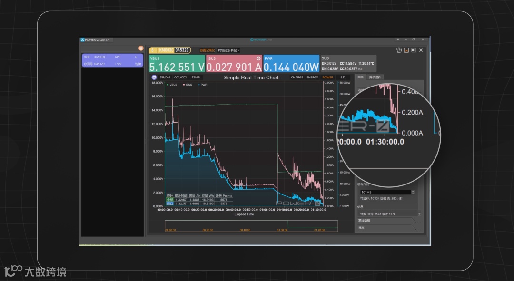Viewport: 514px width, 281px height.
Task: Toggle the CC1/CC2 curve button
Action: [x=180, y=78]
